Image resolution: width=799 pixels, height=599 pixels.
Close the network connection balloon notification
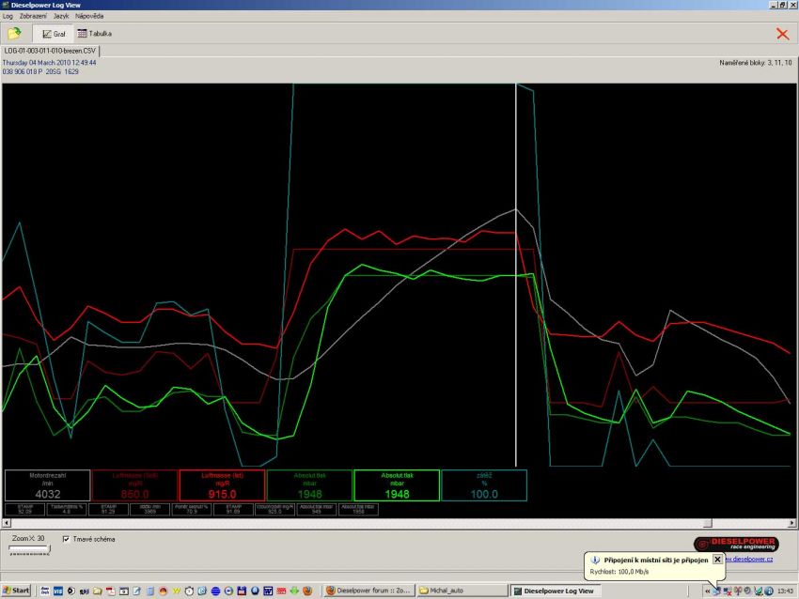717,560
